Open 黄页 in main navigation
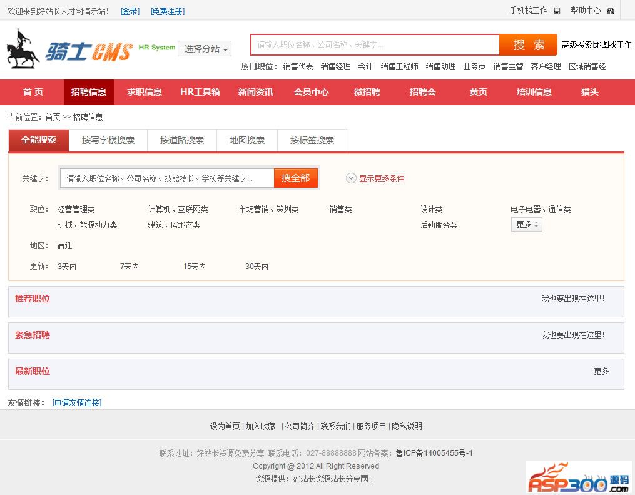Viewport: 635px width, 495px height. [x=478, y=92]
